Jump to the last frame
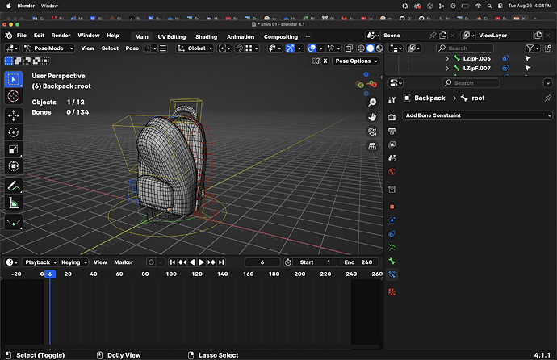The image size is (557, 360). tap(221, 262)
